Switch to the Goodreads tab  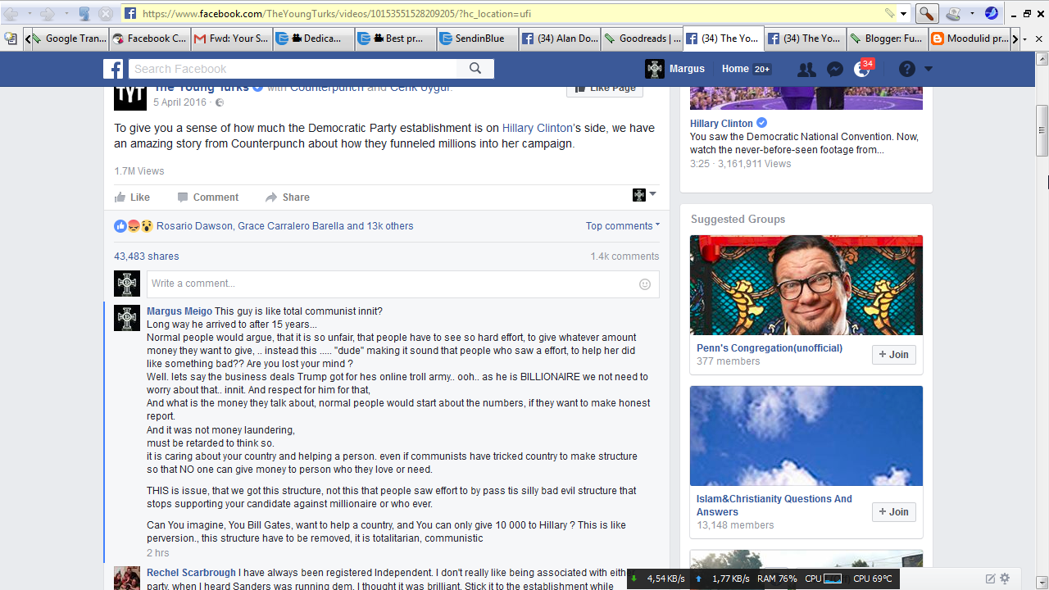642,39
